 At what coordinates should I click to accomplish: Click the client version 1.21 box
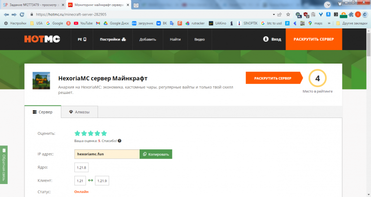point(80,181)
